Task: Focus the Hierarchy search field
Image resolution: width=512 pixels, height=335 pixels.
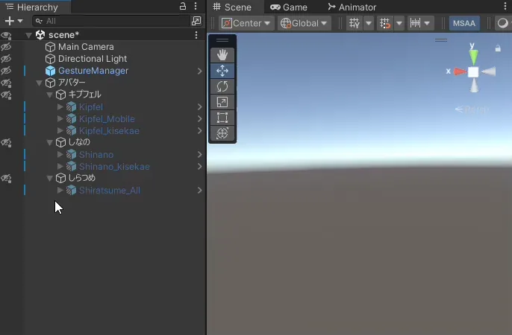Action: pyautogui.click(x=111, y=21)
